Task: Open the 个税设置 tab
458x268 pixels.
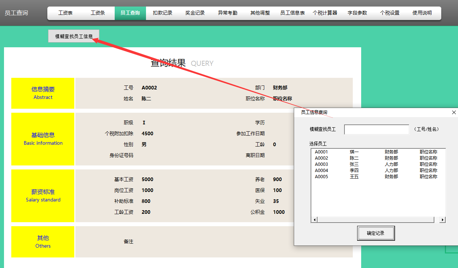Action: pos(389,12)
